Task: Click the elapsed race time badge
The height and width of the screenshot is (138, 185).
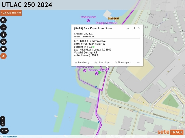Action: coord(11,13)
